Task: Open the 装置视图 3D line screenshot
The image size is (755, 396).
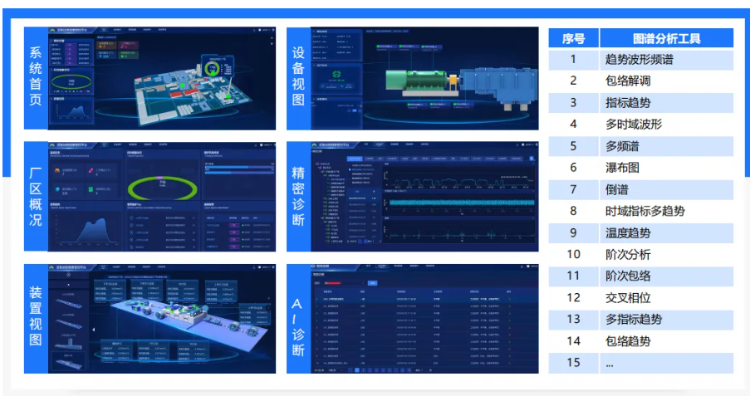Action: tap(162, 319)
